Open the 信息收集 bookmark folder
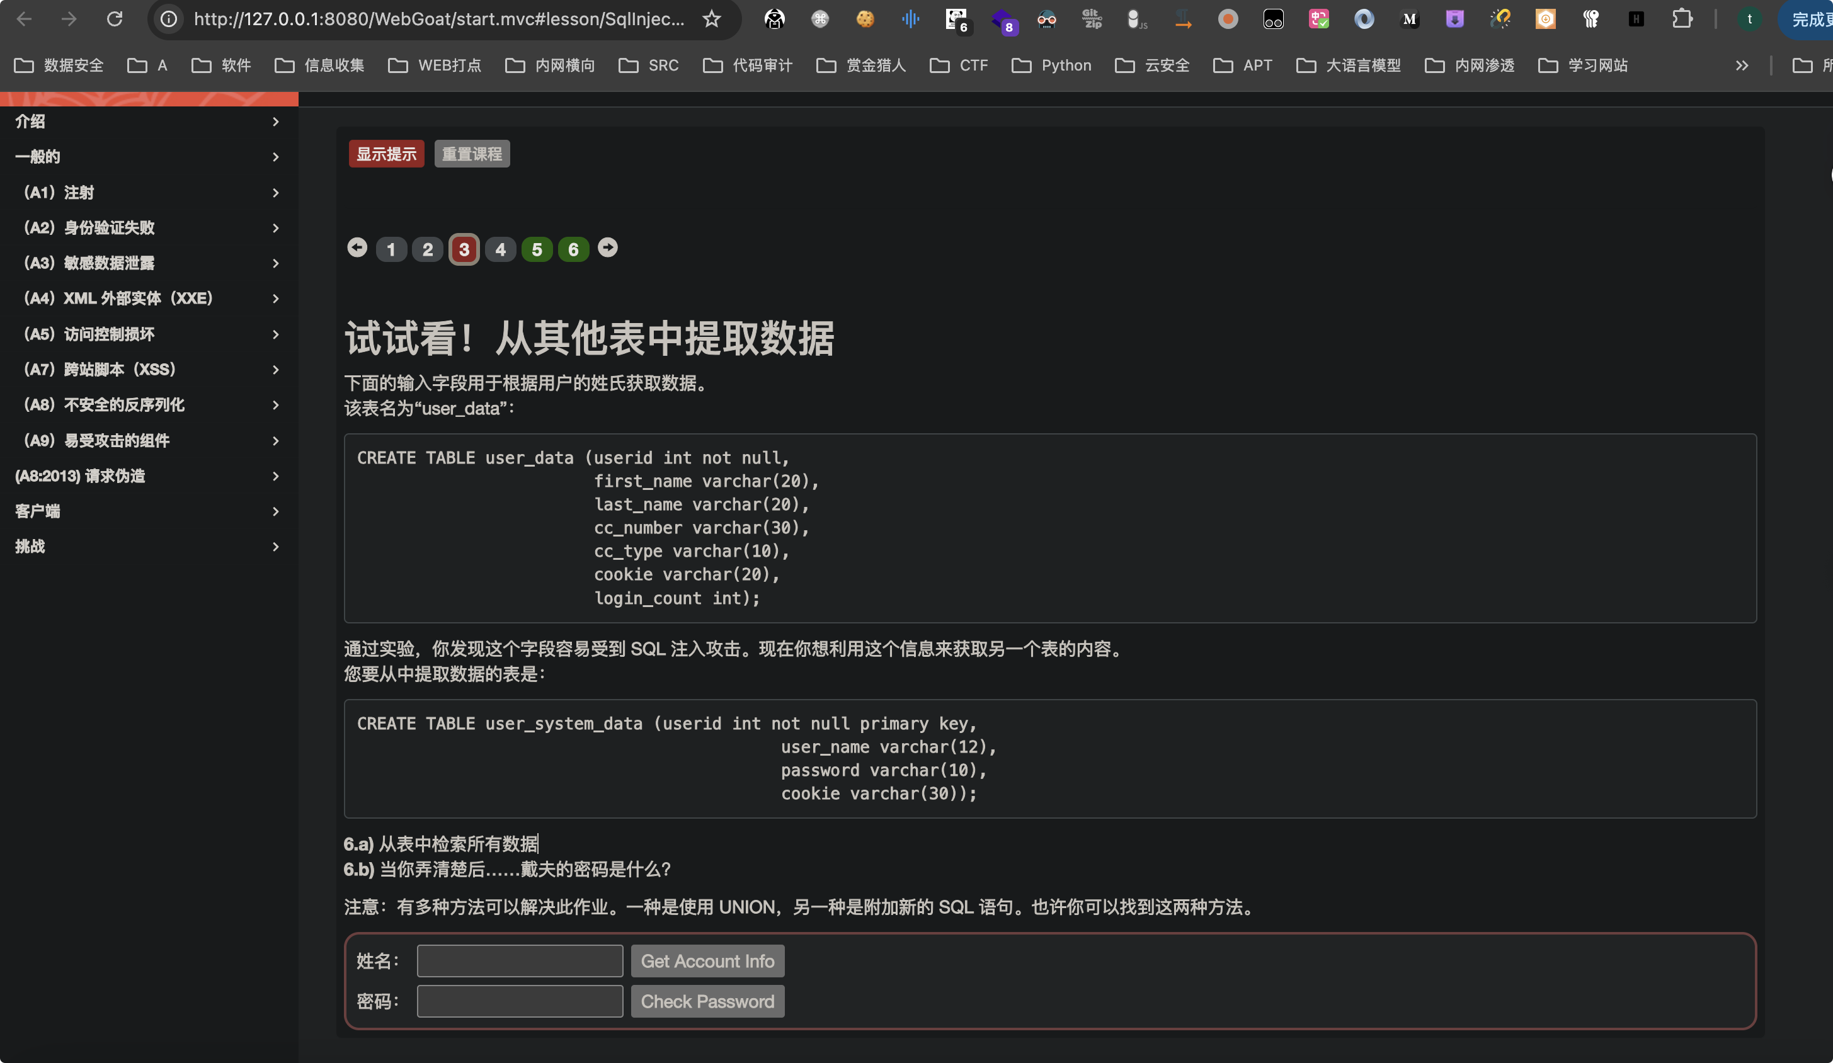This screenshot has height=1063, width=1833. click(x=319, y=65)
